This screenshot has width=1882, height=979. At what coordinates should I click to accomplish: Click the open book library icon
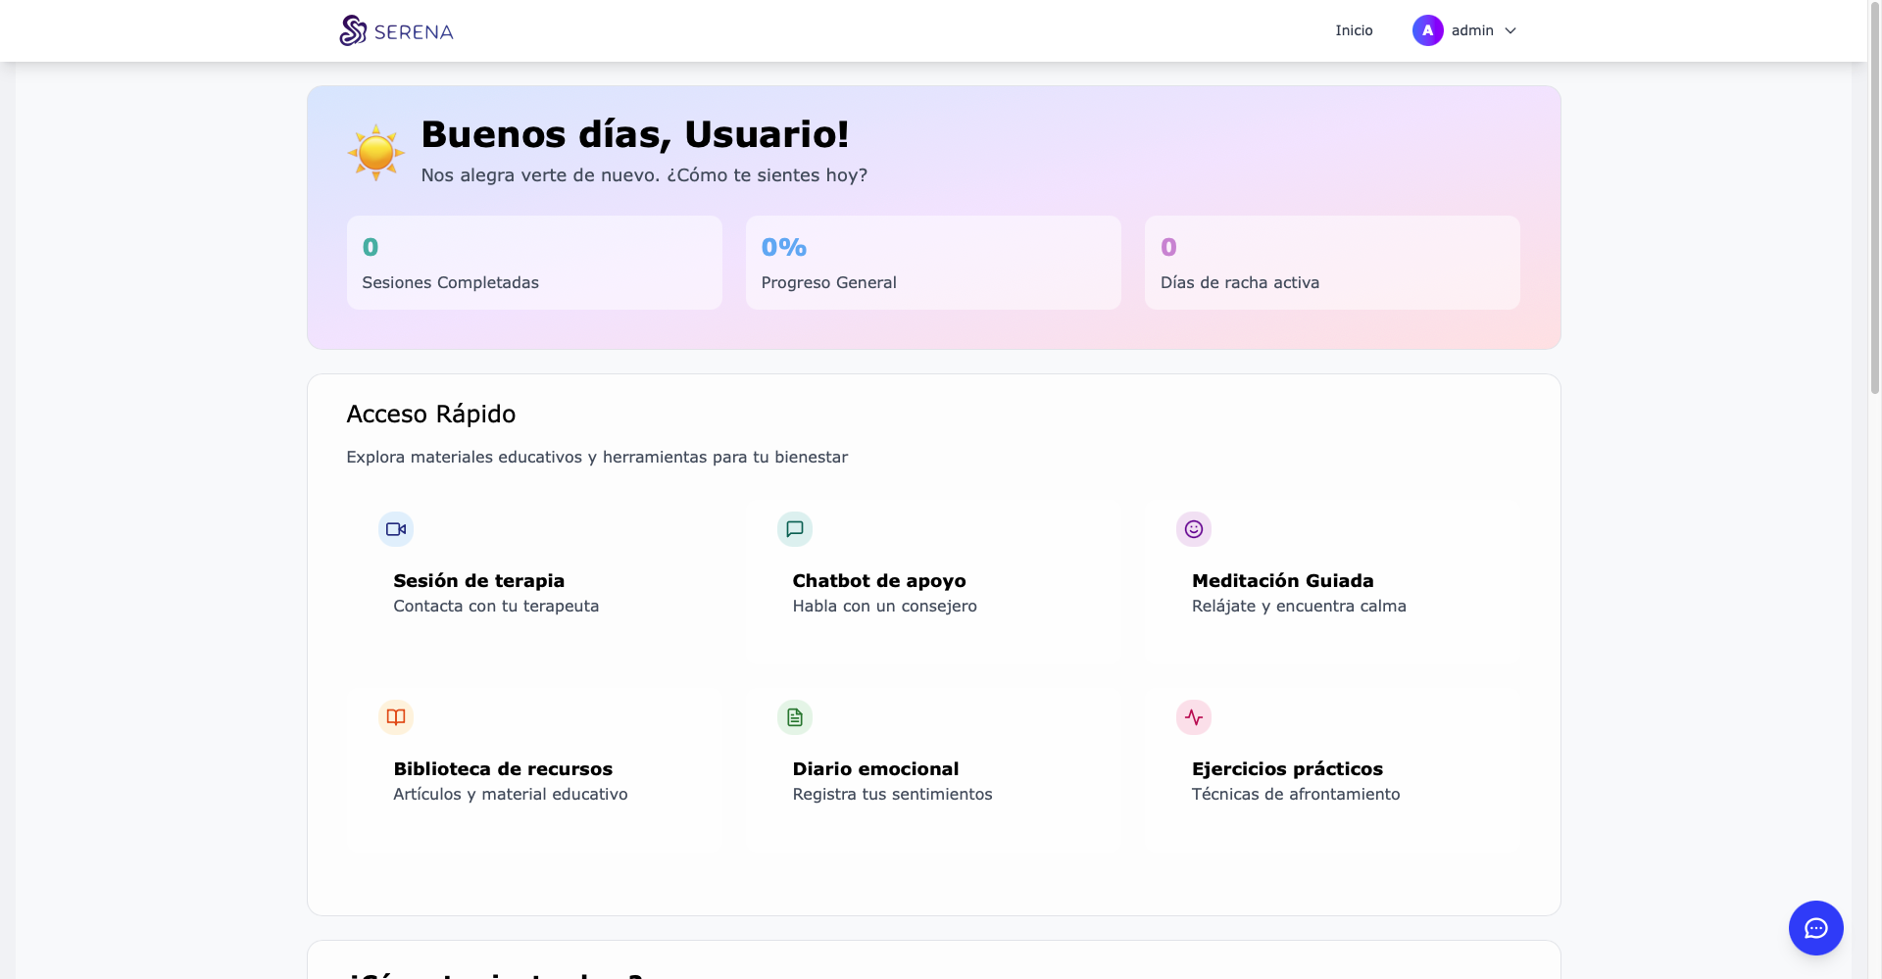(396, 717)
